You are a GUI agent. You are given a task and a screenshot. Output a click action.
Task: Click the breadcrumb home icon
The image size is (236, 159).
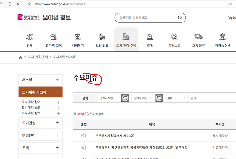21,57
